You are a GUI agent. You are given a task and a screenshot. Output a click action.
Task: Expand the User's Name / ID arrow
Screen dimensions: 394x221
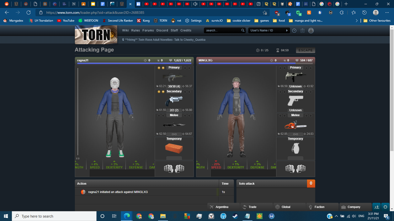[287, 30]
